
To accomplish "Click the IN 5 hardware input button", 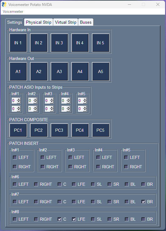I will pyautogui.click(x=100, y=43).
